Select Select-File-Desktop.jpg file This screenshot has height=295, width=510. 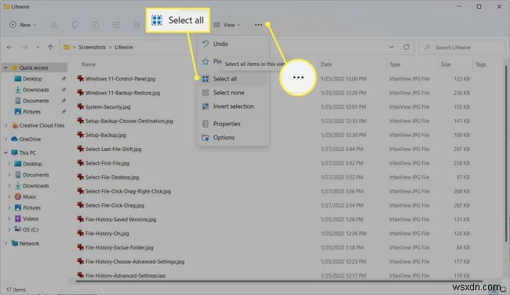point(112,177)
